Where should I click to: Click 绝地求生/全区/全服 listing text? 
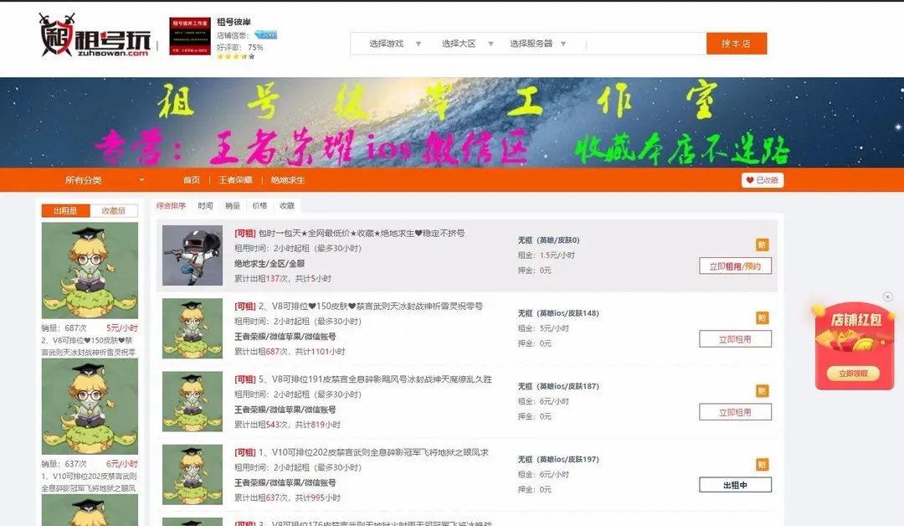coord(270,264)
